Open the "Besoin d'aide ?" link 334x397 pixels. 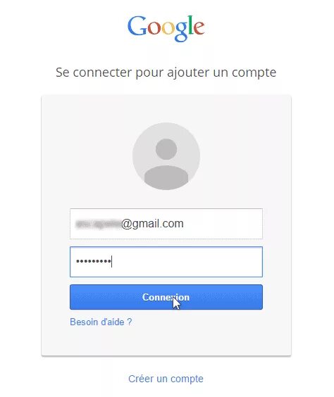pos(101,322)
